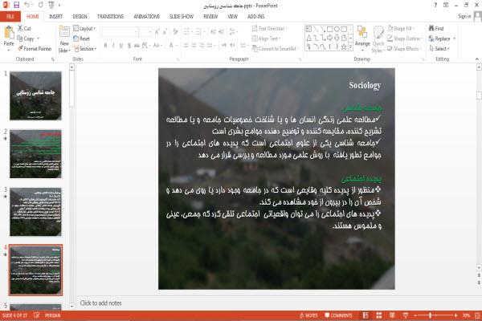Image resolution: width=482 pixels, height=321 pixels.
Task: Click spell check icon in status bar
Action: point(37,315)
